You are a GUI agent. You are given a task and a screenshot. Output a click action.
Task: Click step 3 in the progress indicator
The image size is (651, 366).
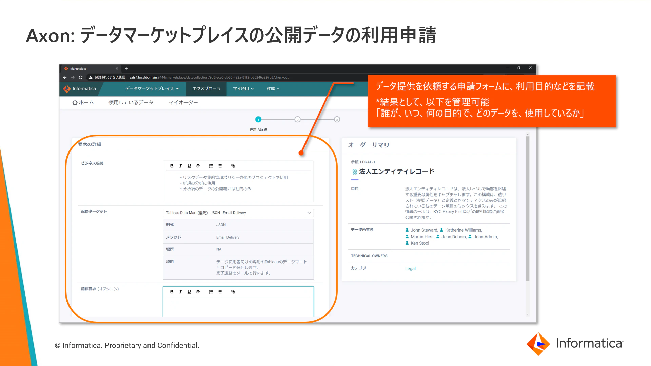click(x=337, y=119)
